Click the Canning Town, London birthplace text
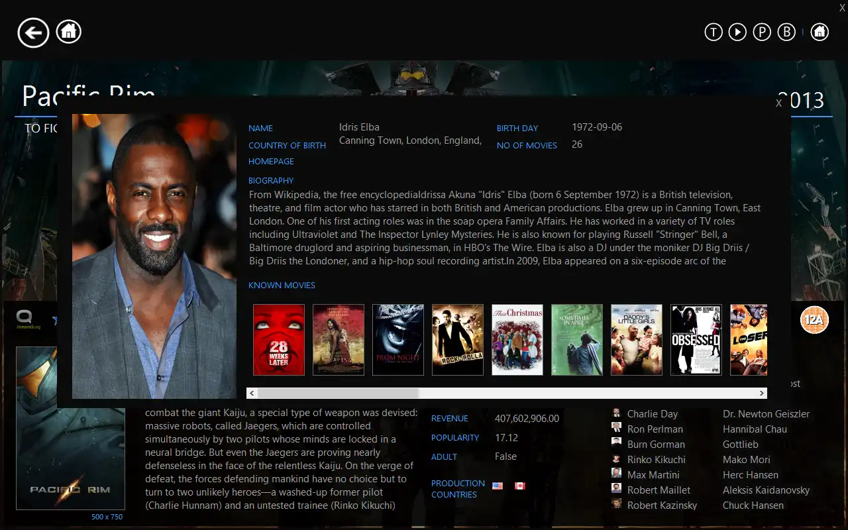 [410, 140]
